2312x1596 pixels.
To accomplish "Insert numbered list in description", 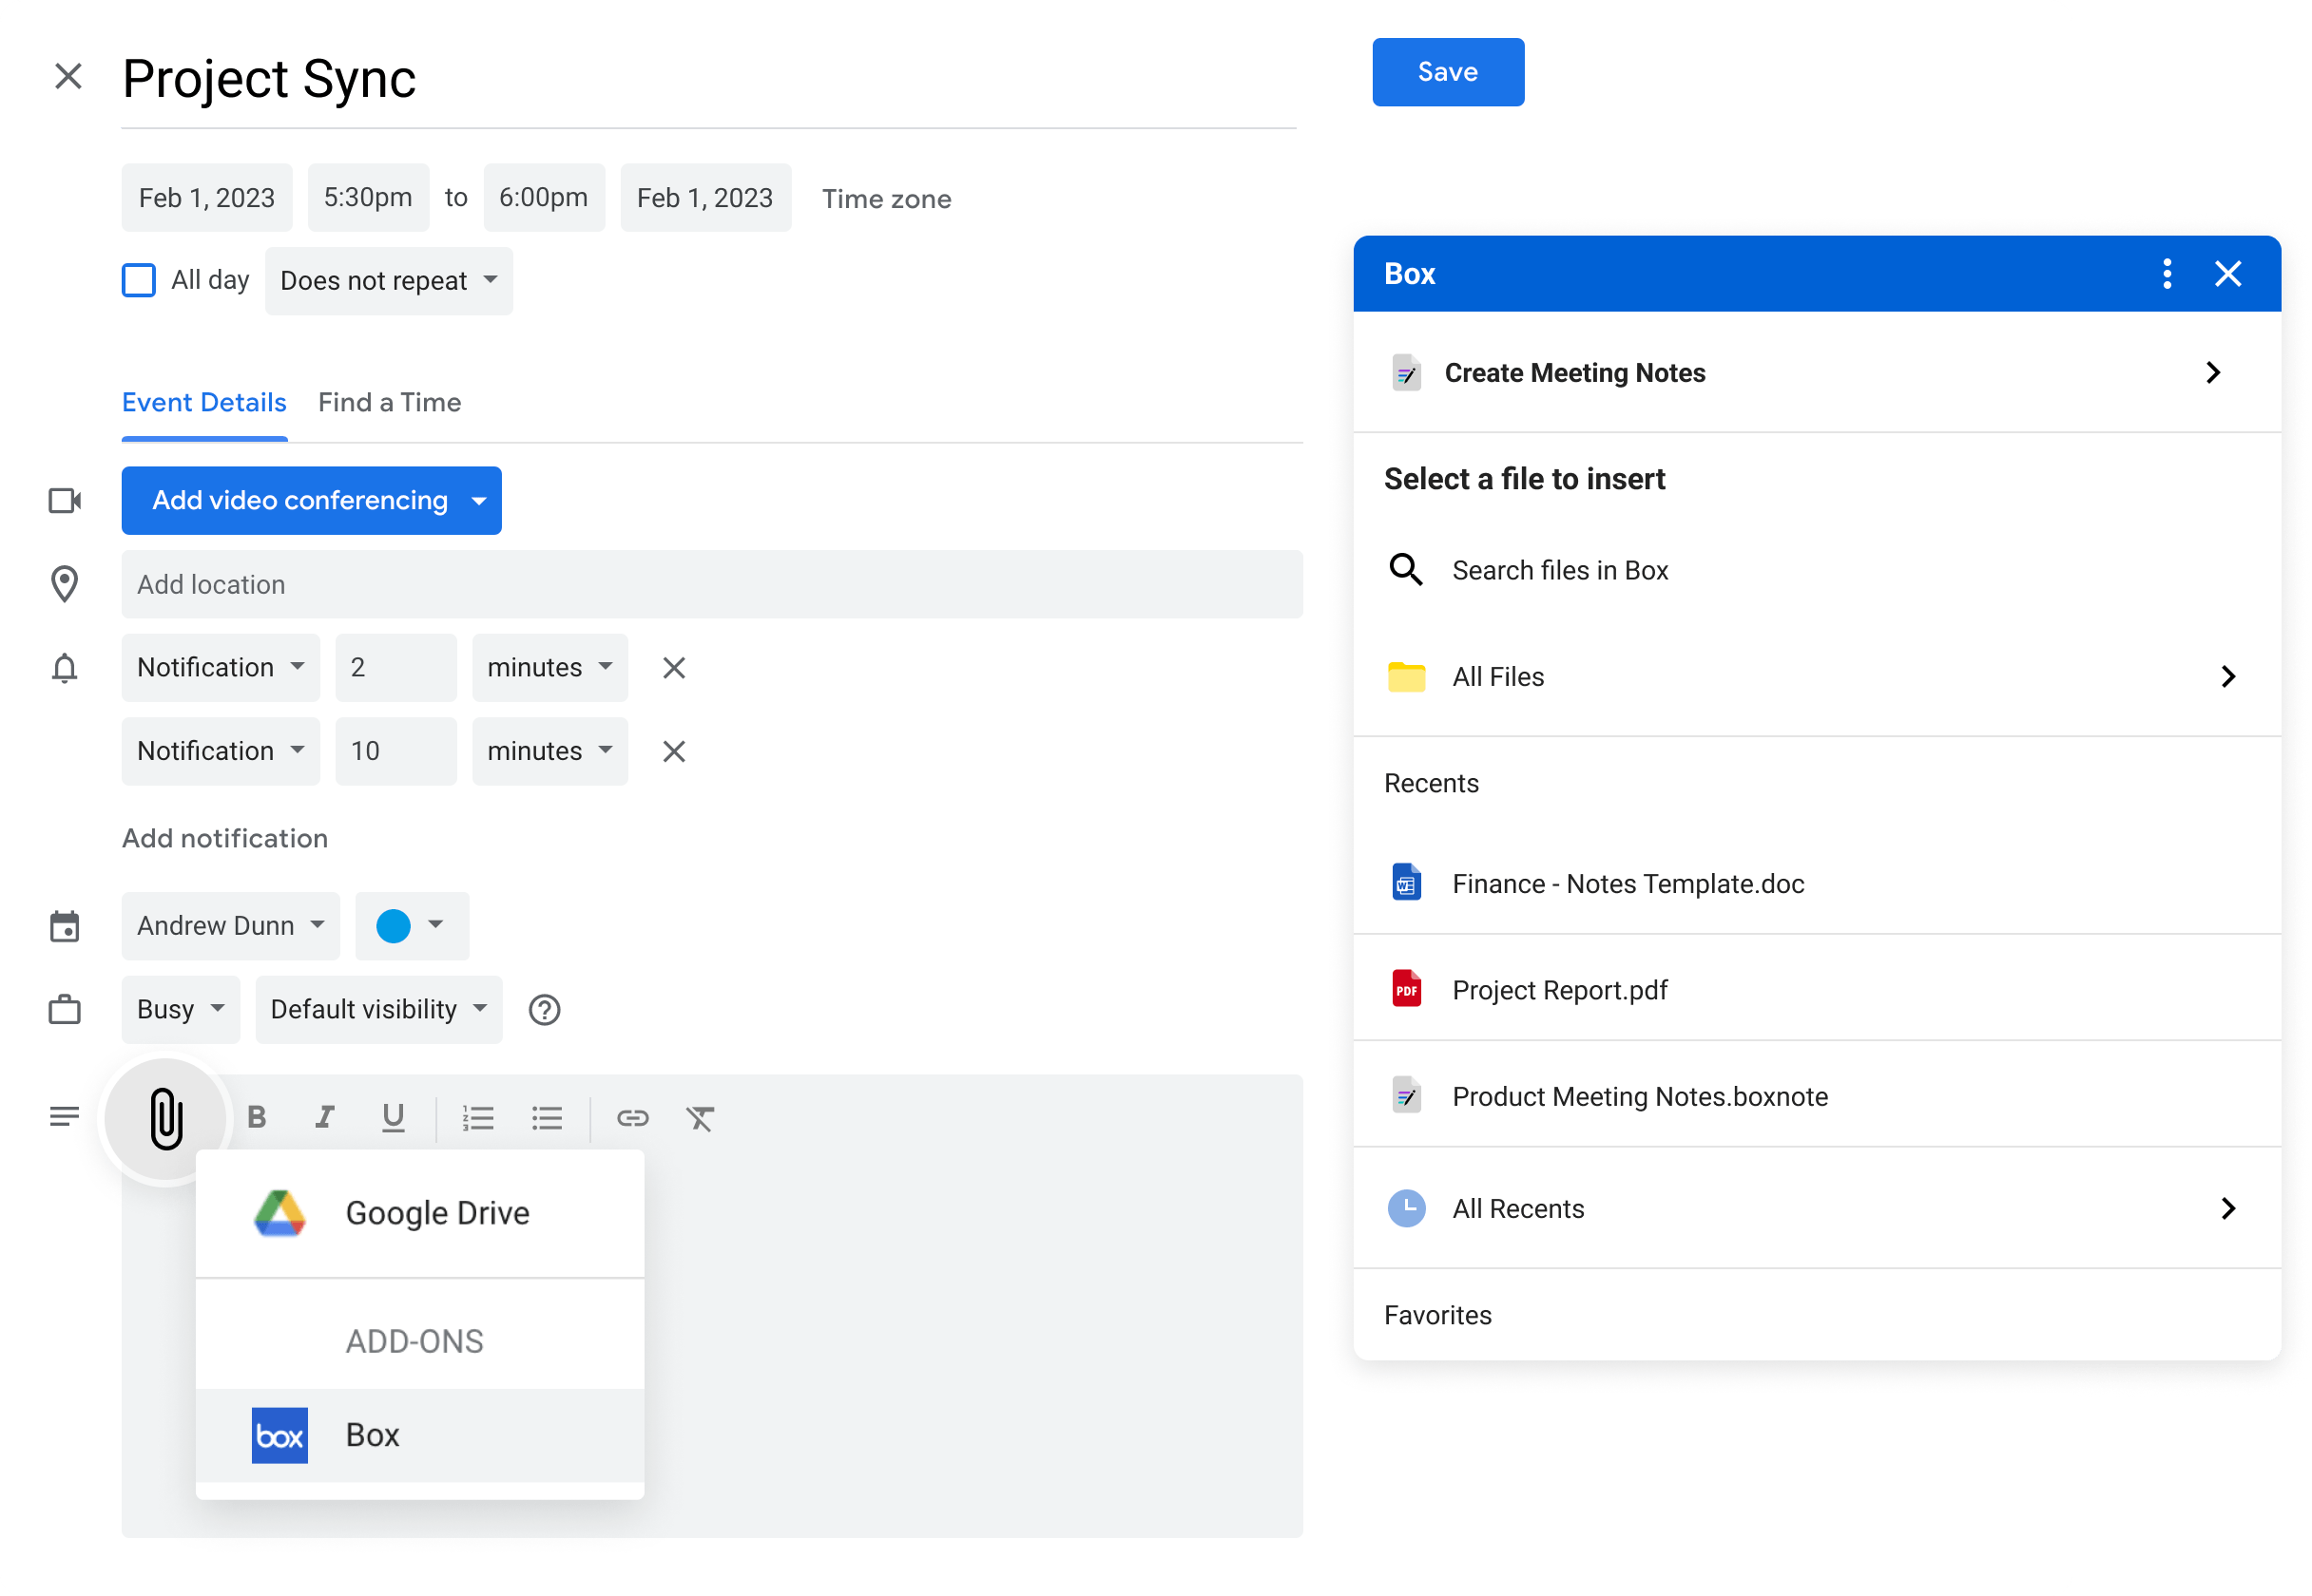I will pyautogui.click(x=478, y=1118).
